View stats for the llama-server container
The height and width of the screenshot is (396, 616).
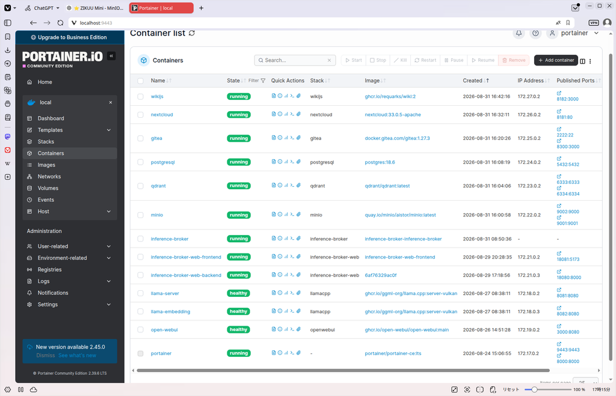pos(286,293)
